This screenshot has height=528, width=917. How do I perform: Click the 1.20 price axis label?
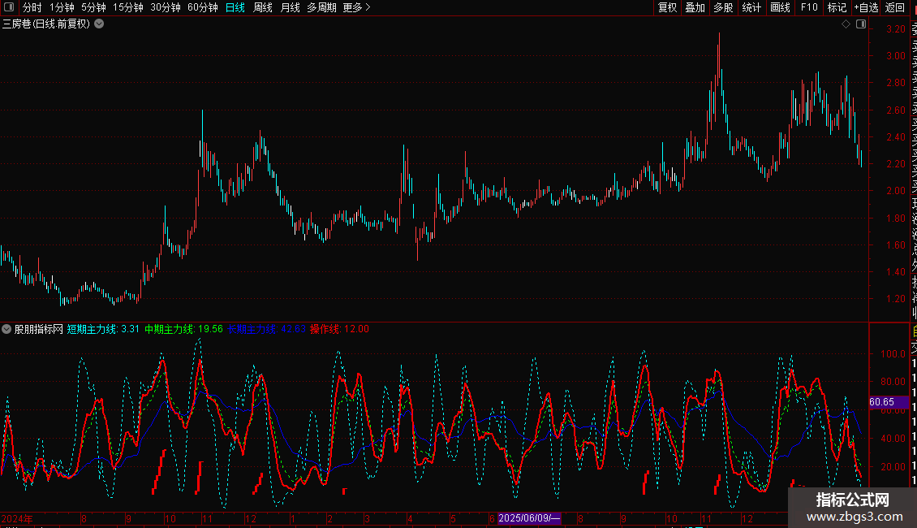click(x=896, y=299)
